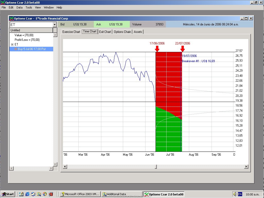This screenshot has height=198, width=264.
Task: Minimize the E*trade Financial Corp child window
Action: (x=242, y=18)
